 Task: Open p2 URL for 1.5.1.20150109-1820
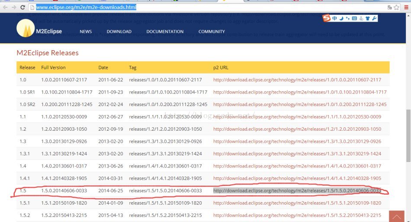pos(297,203)
